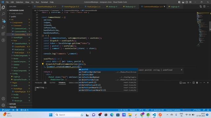Open the Accounts icon in activity bar
Viewport: 211px width, 118px height.
(x=3, y=99)
